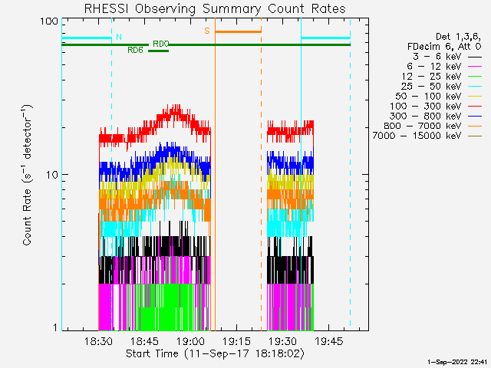
Task: Click the green 'RD6' flag label
Action: pos(135,50)
